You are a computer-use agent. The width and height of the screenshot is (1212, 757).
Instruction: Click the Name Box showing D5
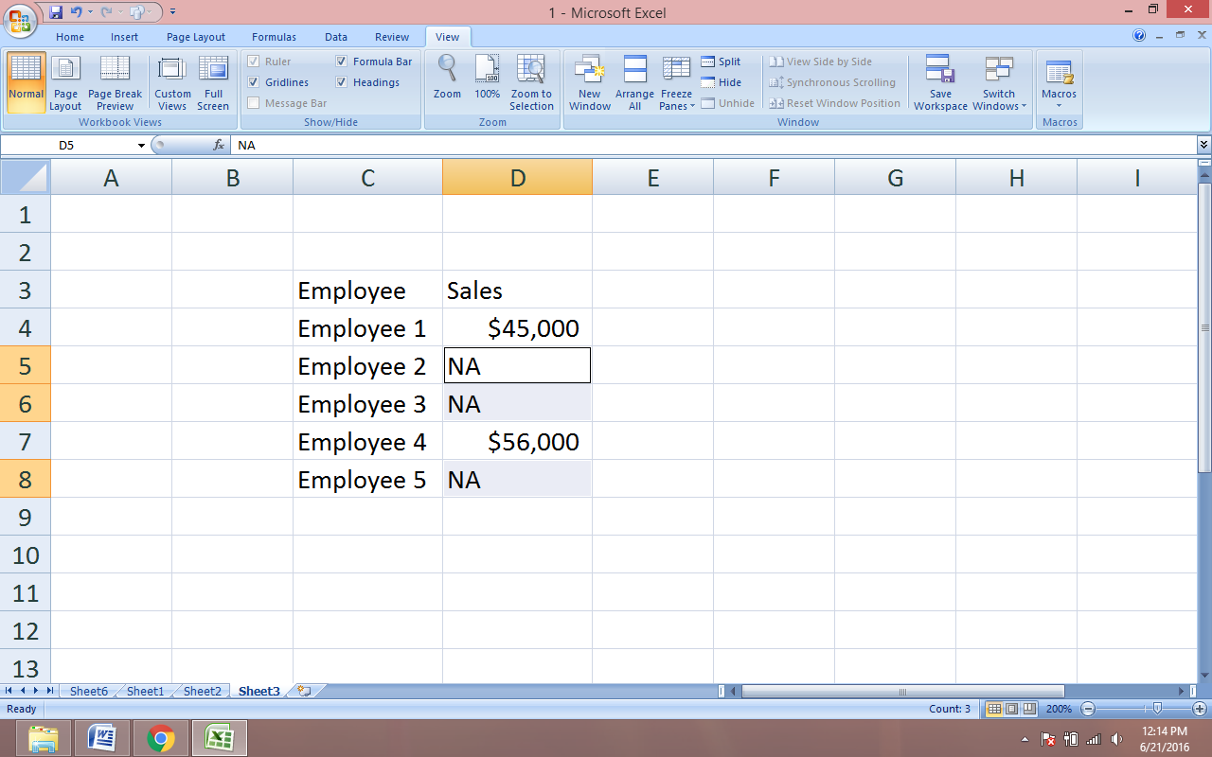click(x=67, y=145)
